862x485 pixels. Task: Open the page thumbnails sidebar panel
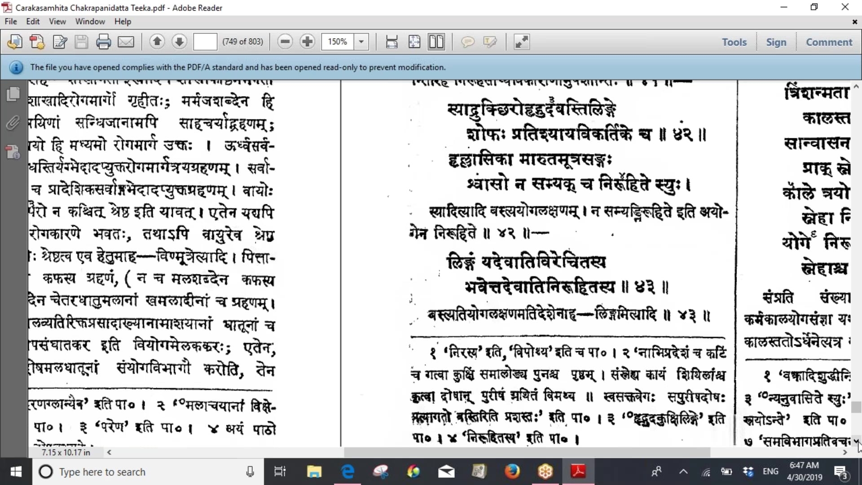13,94
